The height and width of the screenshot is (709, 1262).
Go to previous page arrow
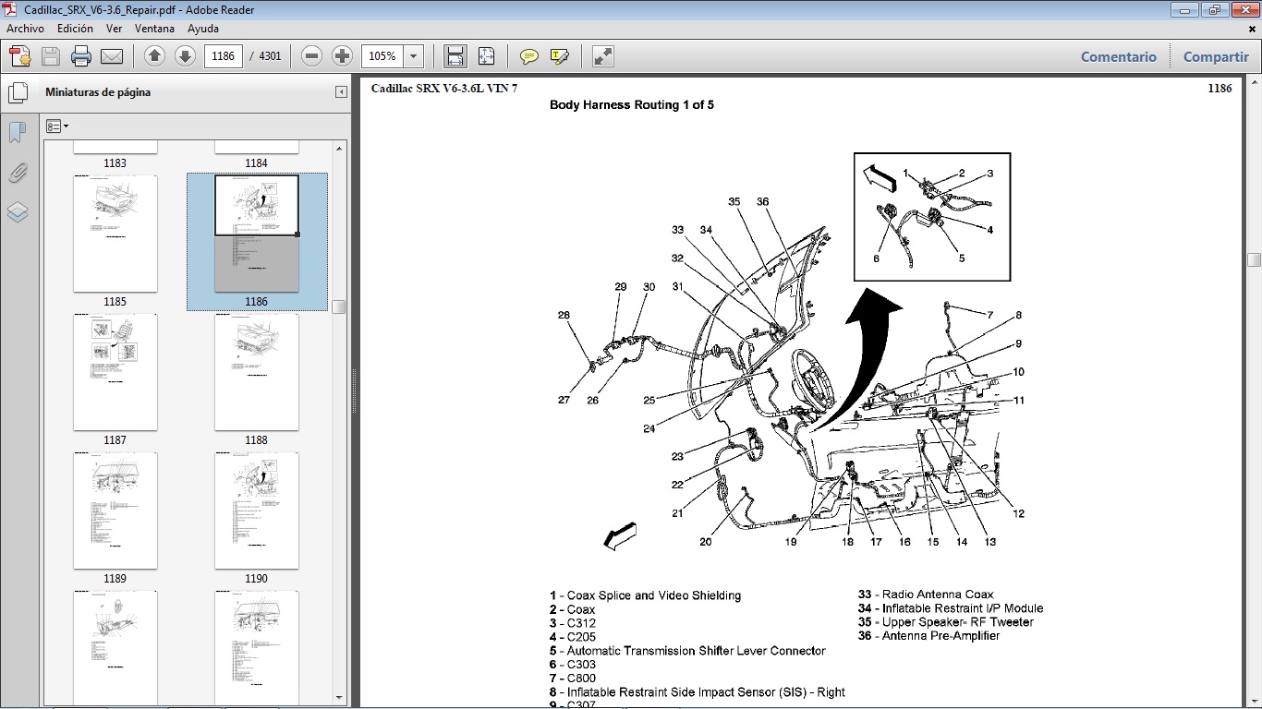(x=155, y=56)
